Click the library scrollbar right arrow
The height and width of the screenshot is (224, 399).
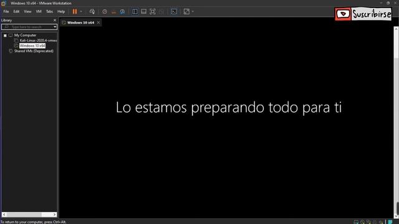(x=54, y=215)
